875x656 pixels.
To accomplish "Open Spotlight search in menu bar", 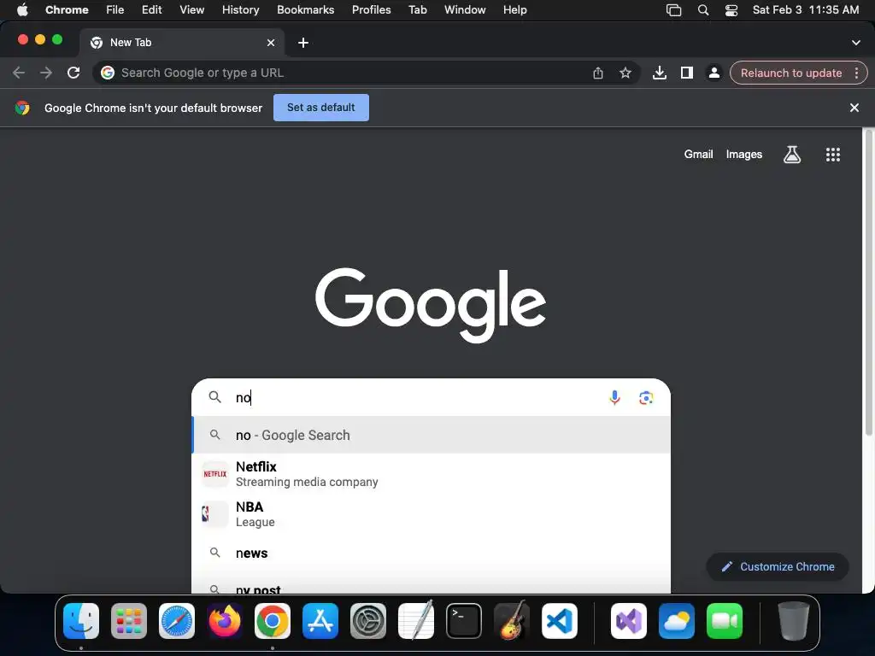I will click(x=703, y=10).
